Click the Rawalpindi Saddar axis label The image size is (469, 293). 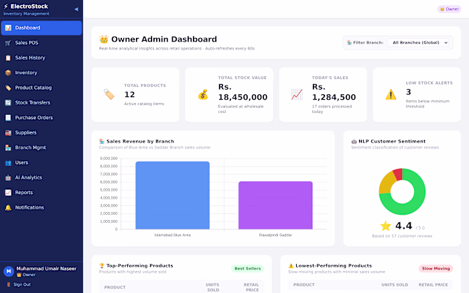coord(275,235)
